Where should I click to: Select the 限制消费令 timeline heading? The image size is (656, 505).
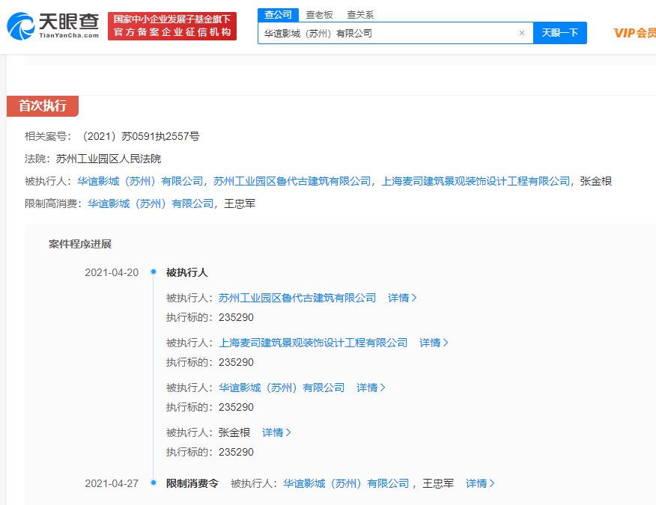[x=192, y=484]
